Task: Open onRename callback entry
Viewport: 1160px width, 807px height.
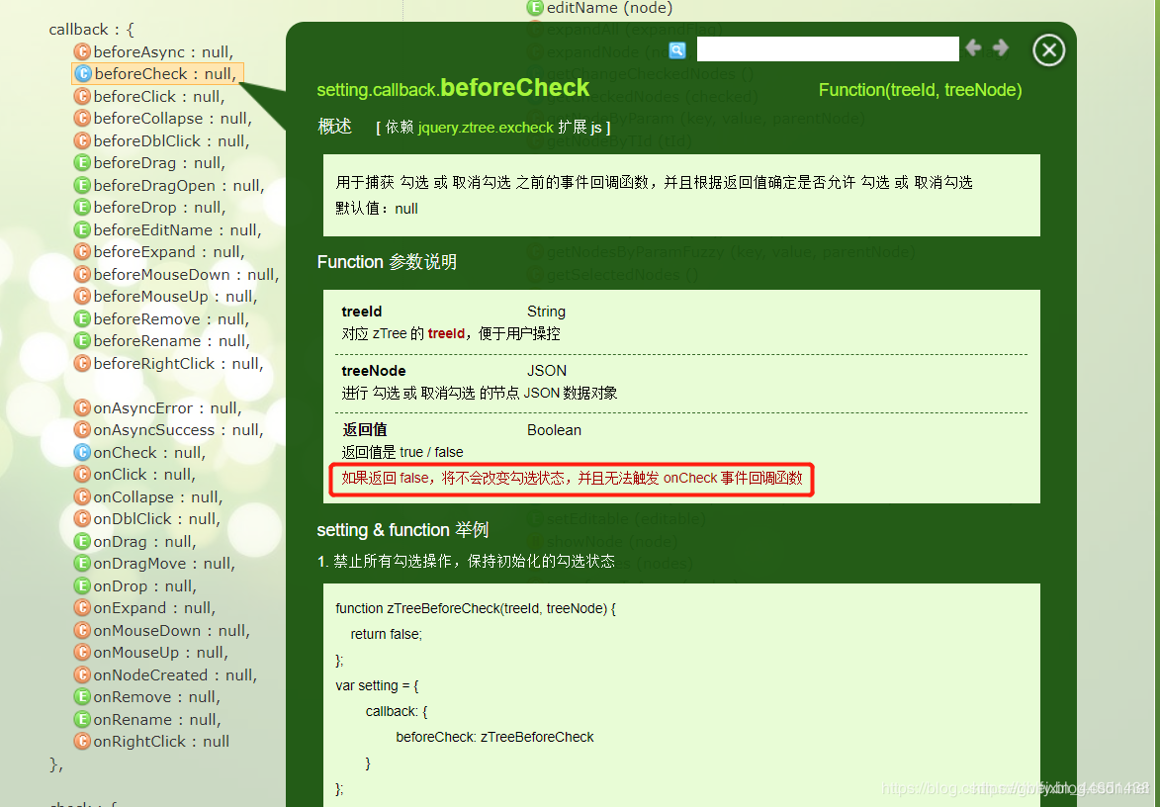Action: coord(148,719)
